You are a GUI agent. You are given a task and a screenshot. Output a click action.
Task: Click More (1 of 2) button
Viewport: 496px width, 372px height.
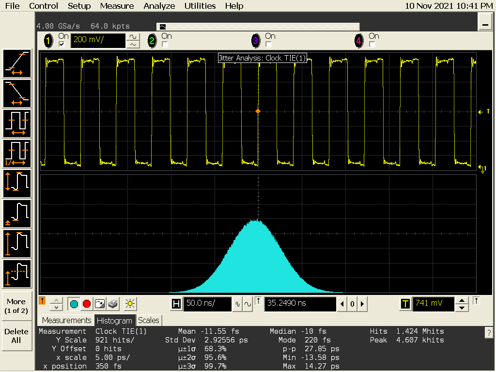pos(16,306)
